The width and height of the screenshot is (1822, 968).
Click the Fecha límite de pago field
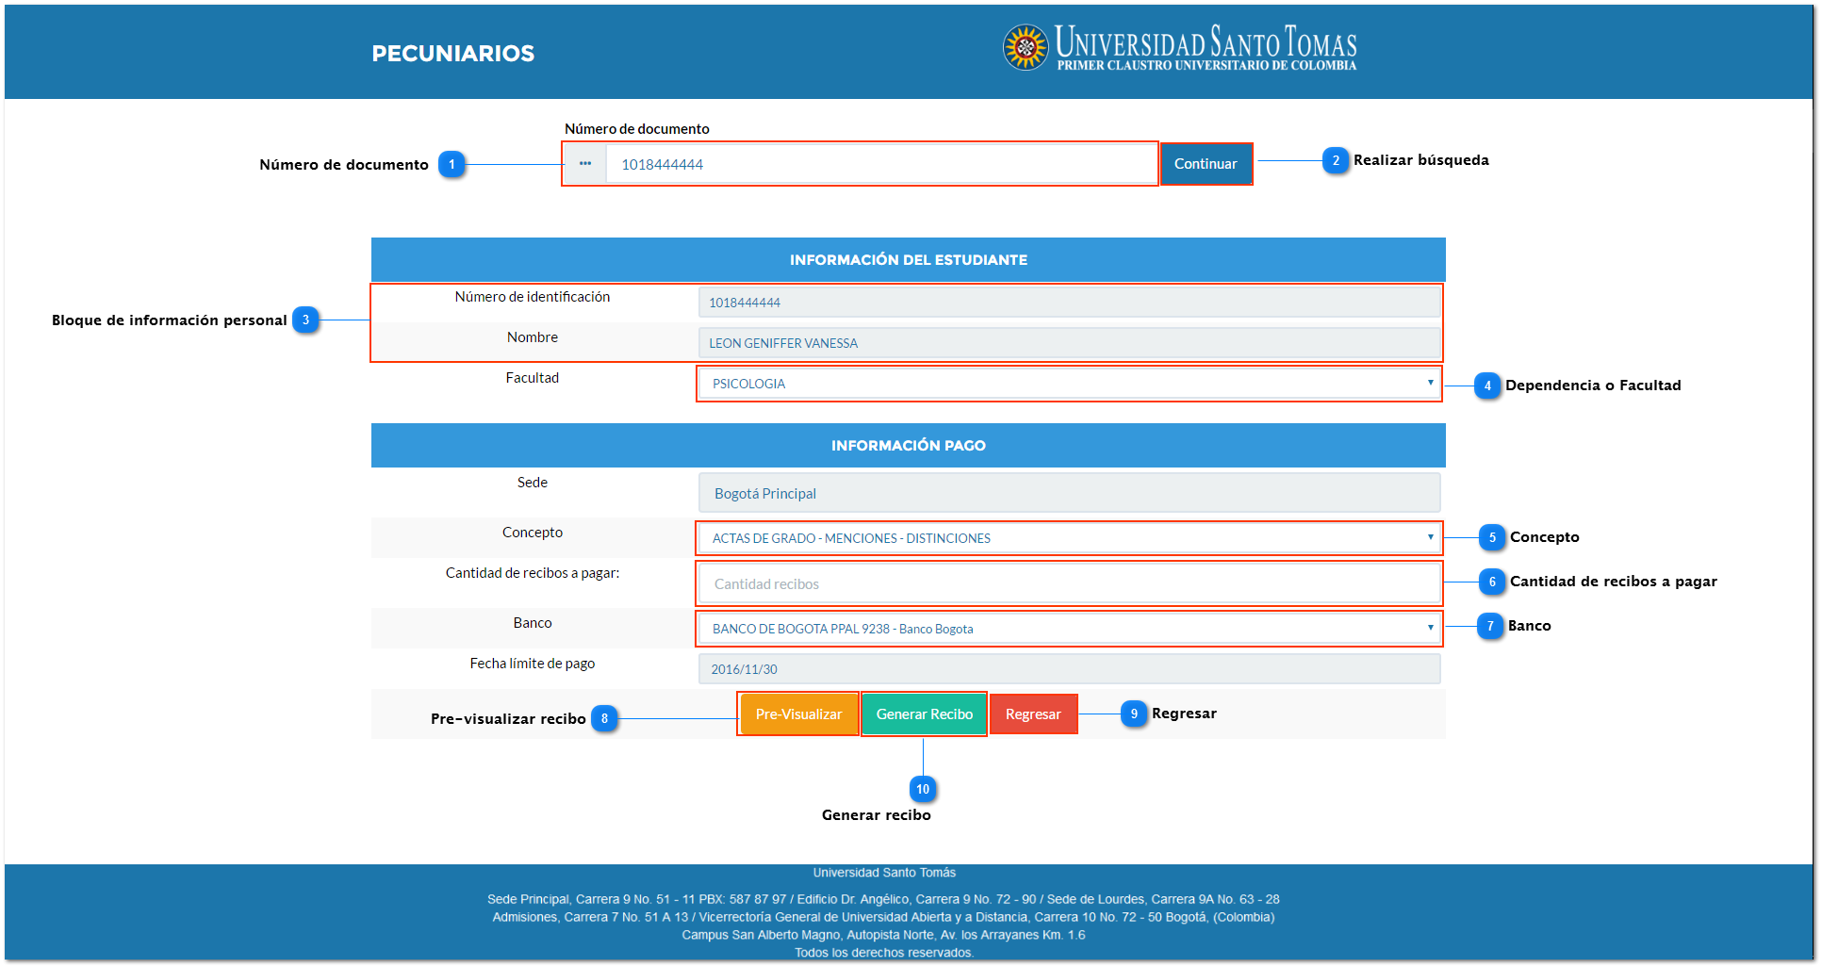point(1069,669)
